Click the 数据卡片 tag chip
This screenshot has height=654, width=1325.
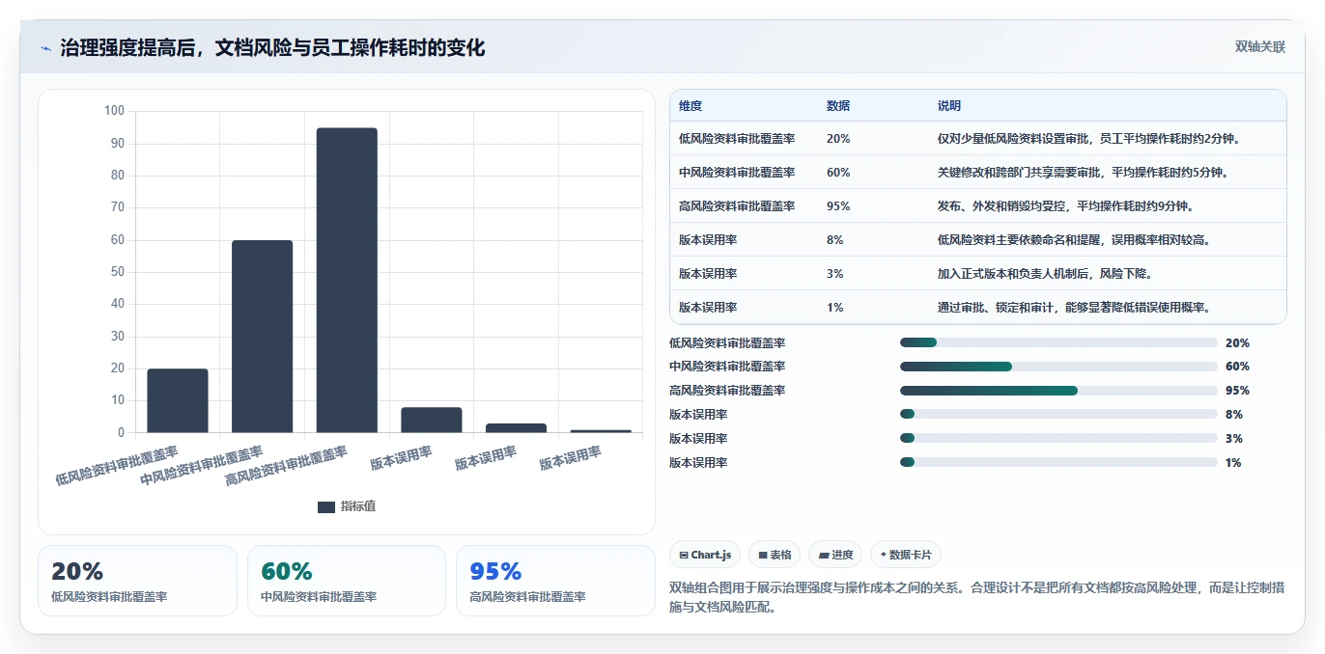[906, 555]
